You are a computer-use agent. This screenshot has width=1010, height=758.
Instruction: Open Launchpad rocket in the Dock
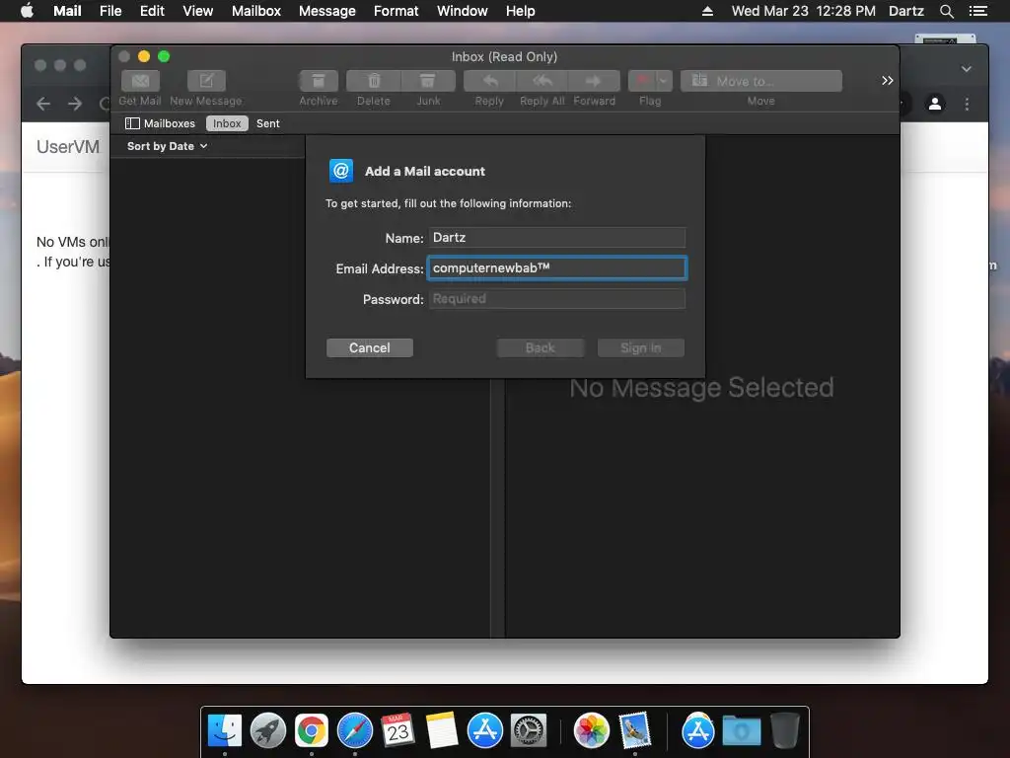click(x=268, y=731)
